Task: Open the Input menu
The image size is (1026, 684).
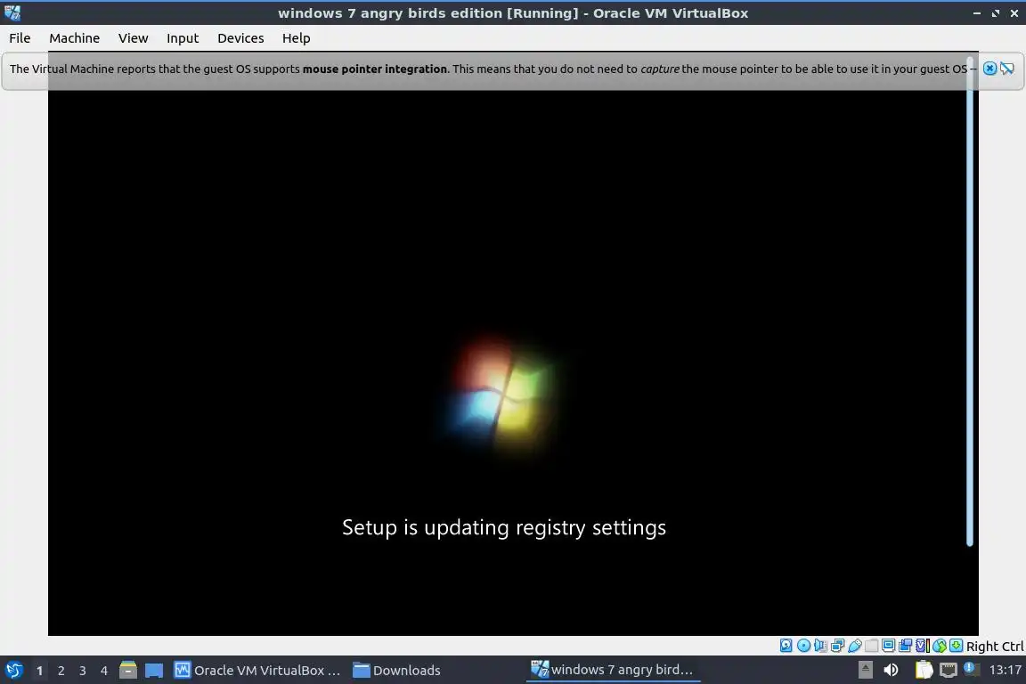Action: [182, 38]
